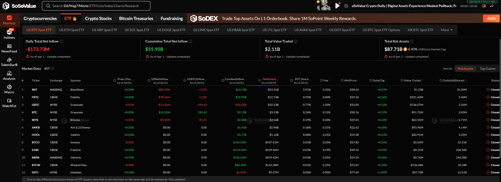Switch to US XRP Spot ETF tab

[x=104, y=30]
